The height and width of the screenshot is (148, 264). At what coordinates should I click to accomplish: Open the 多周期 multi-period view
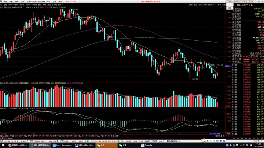click(x=54, y=4)
